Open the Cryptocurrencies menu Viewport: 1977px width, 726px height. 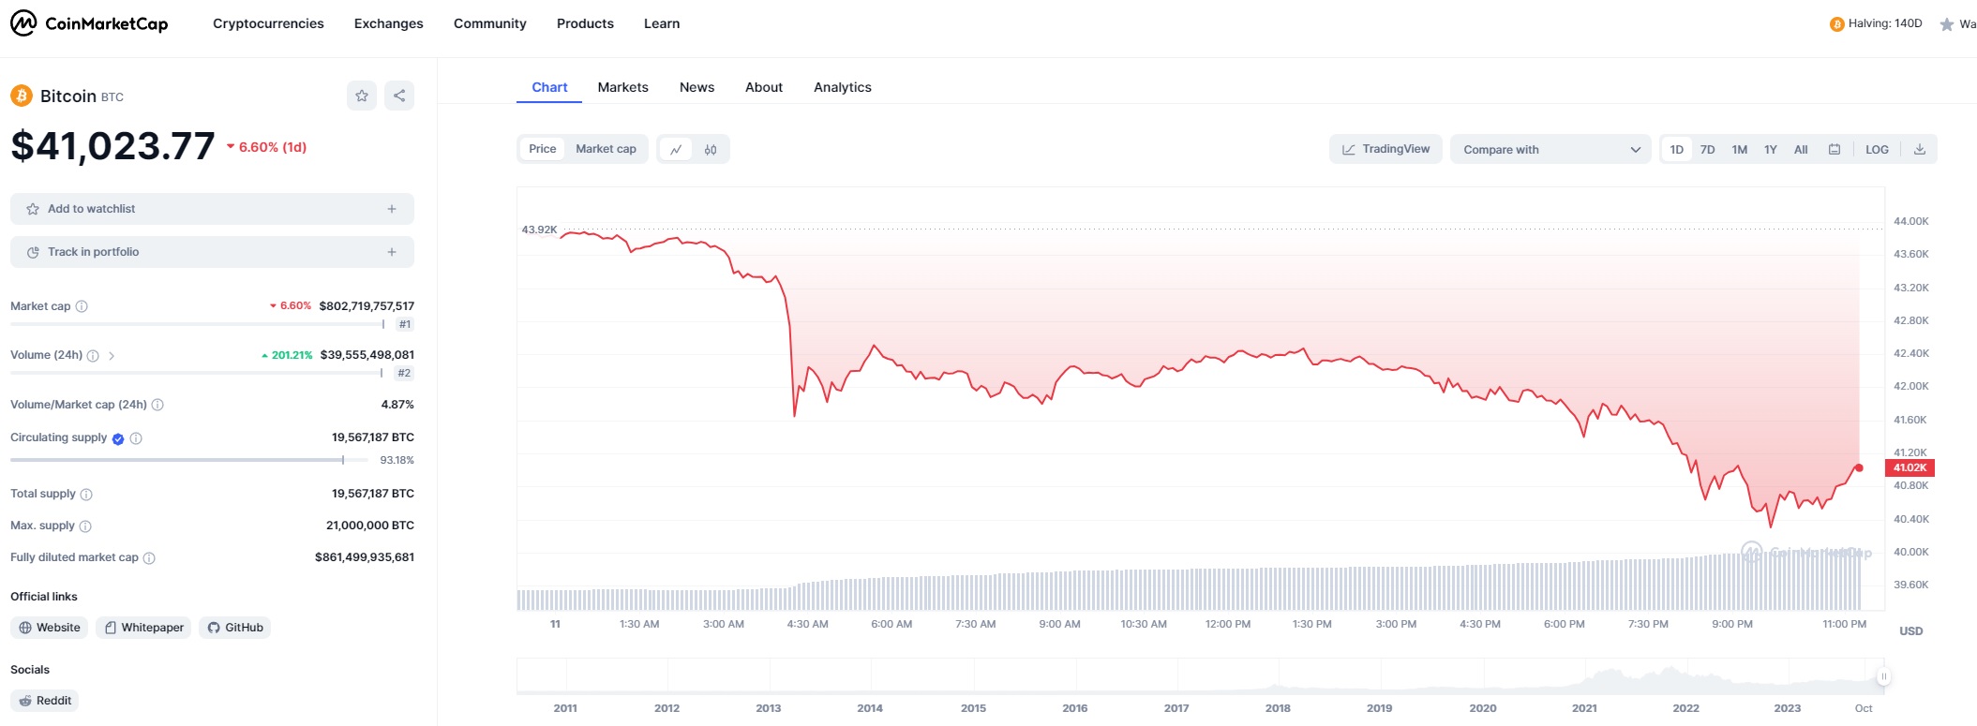point(268,23)
